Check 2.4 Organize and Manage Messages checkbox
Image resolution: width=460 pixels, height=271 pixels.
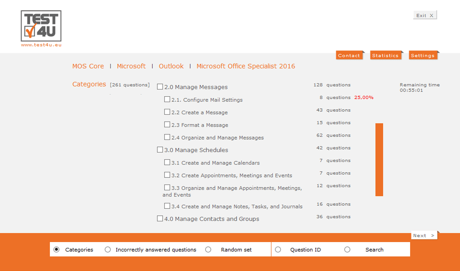(167, 137)
